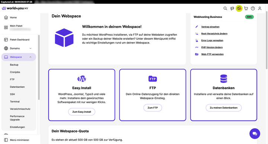Screen dimensions: 268x144
Task: Click the Zum FTP button
Action: (153, 108)
